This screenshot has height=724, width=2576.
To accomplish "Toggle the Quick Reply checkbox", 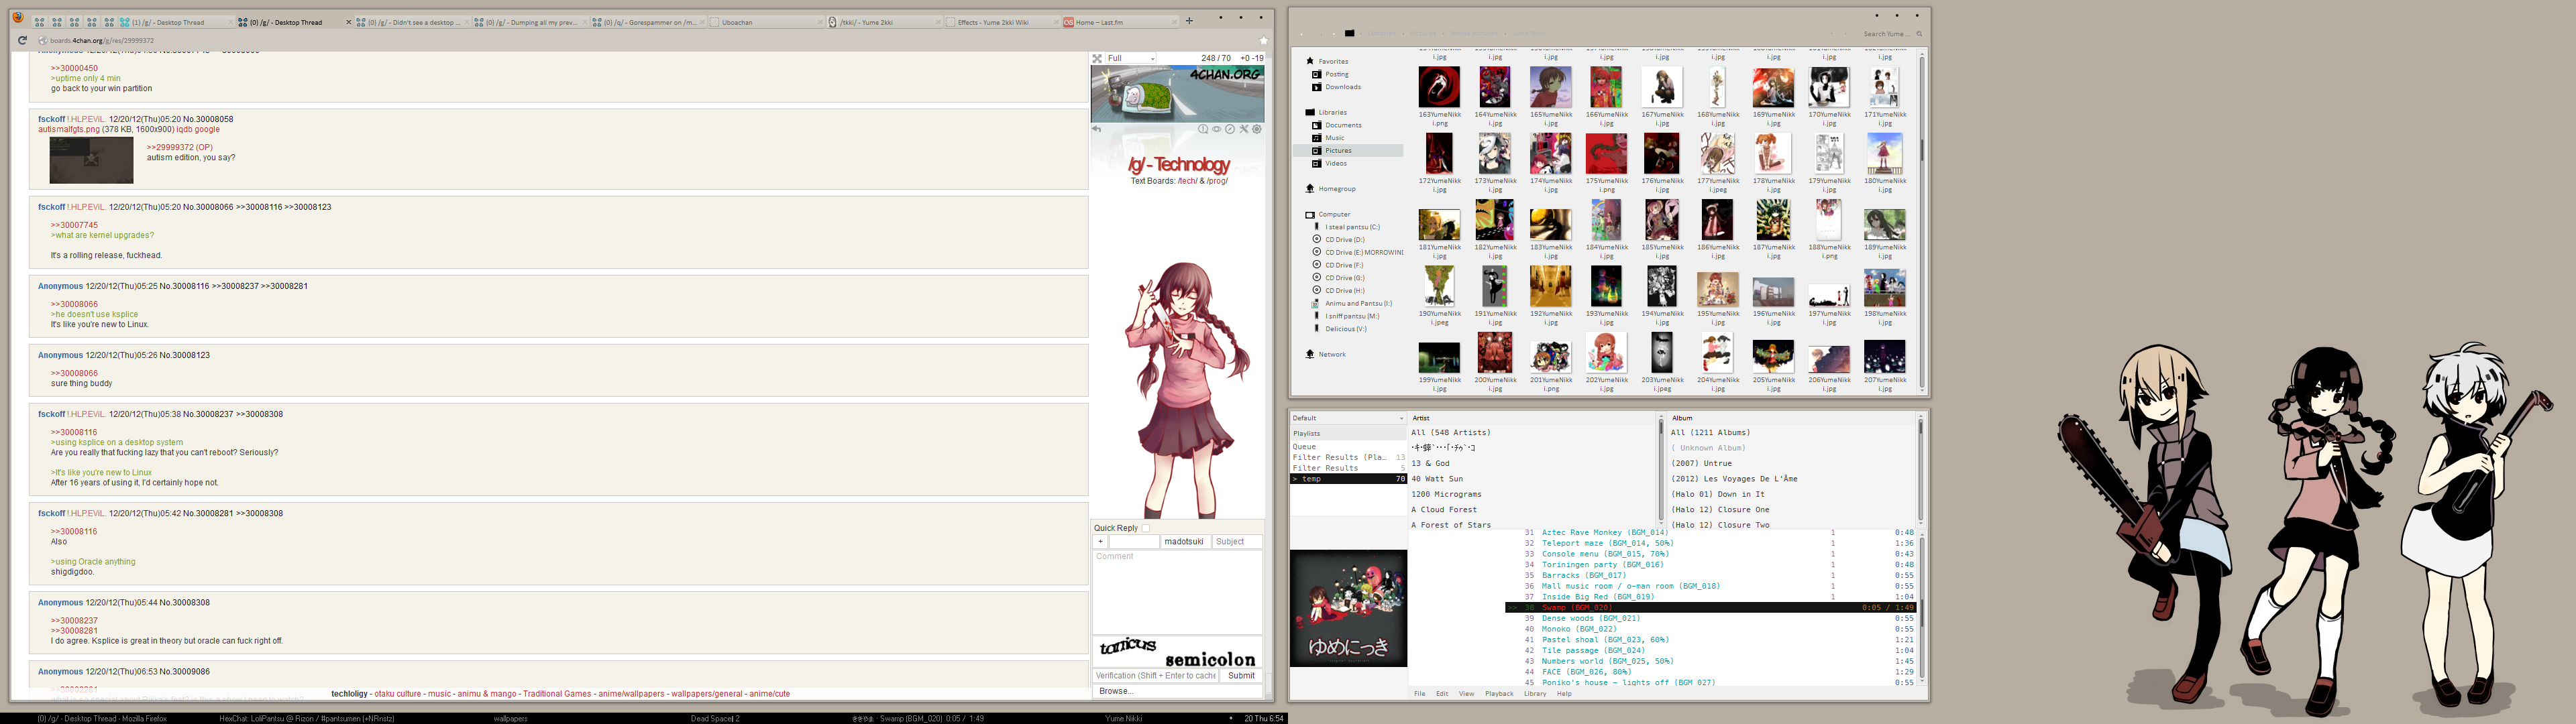I will coord(1146,528).
